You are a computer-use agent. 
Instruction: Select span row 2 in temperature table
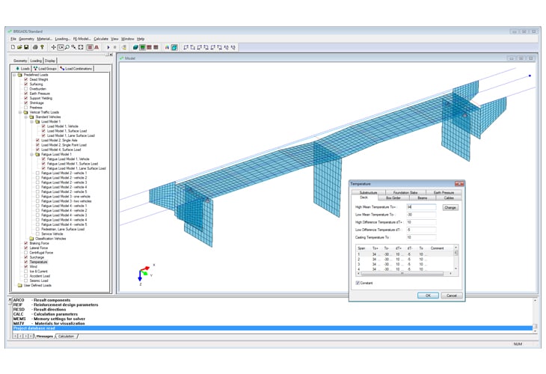(405, 259)
